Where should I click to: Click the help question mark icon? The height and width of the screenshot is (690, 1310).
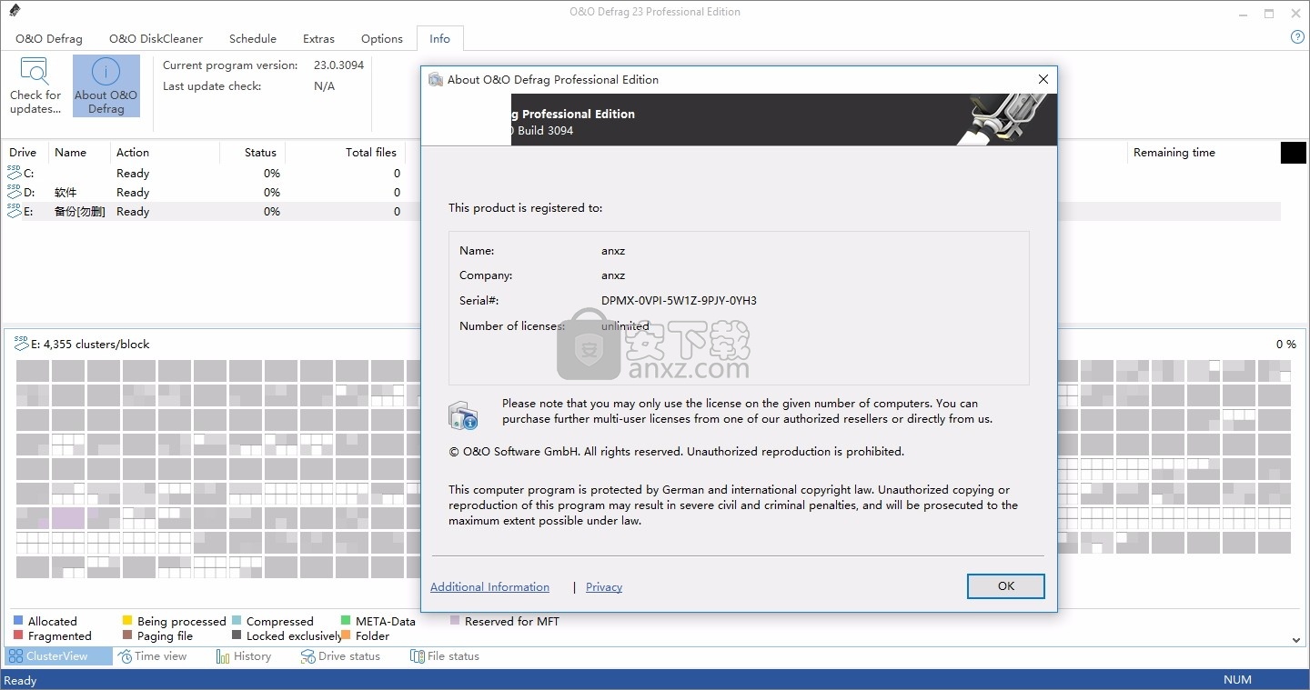(1298, 37)
